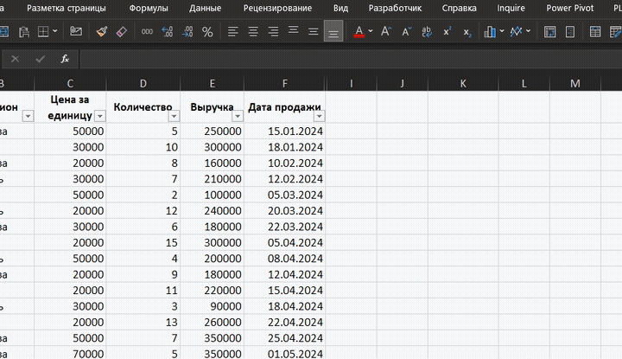Click the Decrease Decimal icon

(187, 31)
